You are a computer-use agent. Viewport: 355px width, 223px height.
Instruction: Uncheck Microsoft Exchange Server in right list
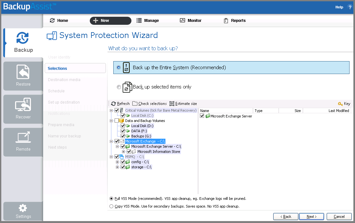point(202,116)
